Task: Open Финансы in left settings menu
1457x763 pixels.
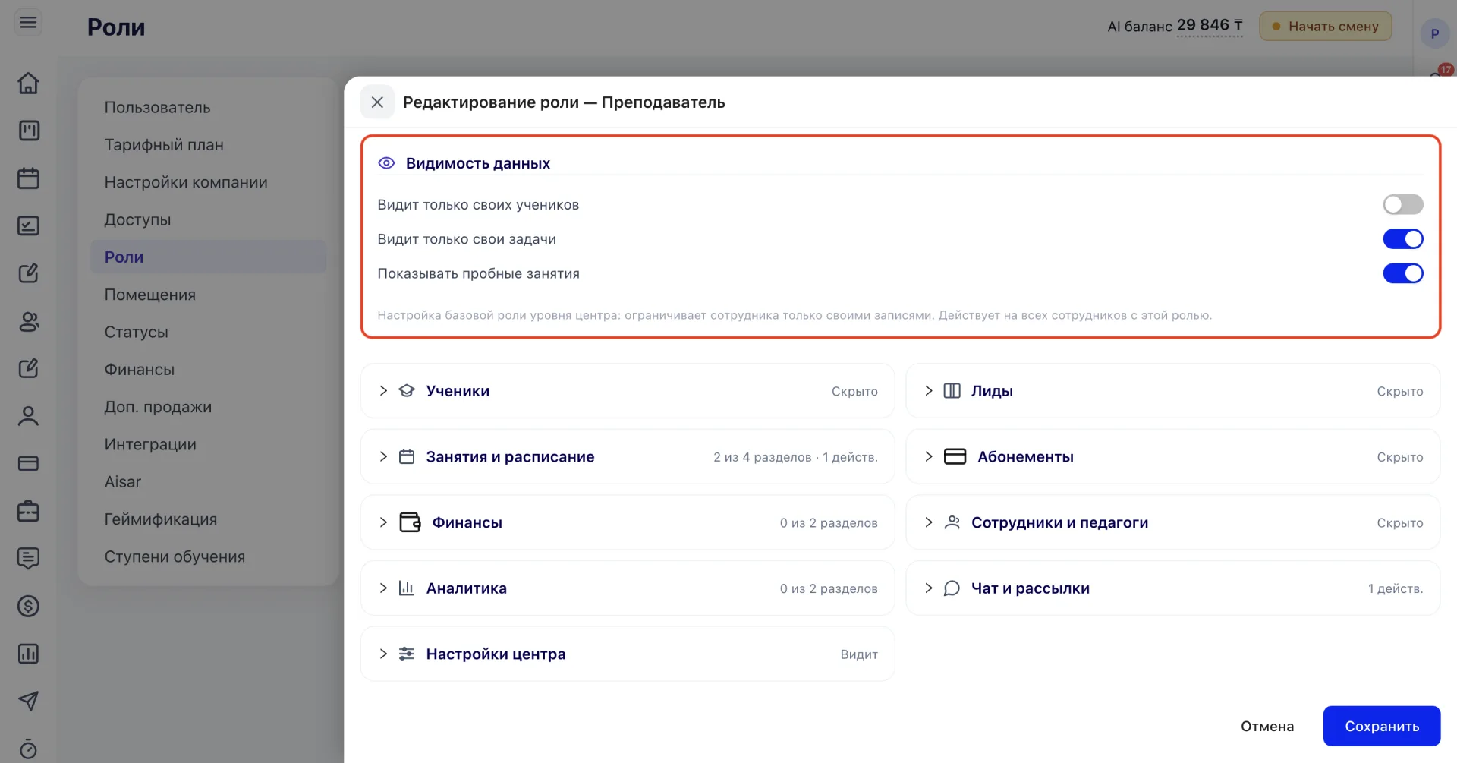Action: (x=208, y=370)
